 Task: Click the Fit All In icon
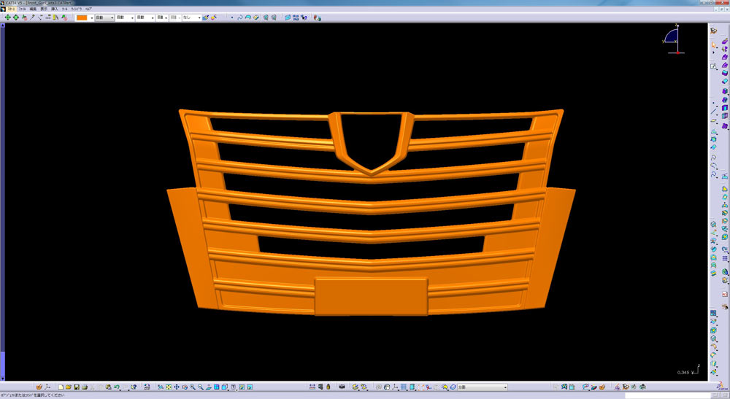point(169,387)
